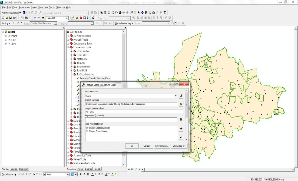Select Server Tools toolbox
This screenshot has width=298, height=181.
pyautogui.click(x=80, y=159)
